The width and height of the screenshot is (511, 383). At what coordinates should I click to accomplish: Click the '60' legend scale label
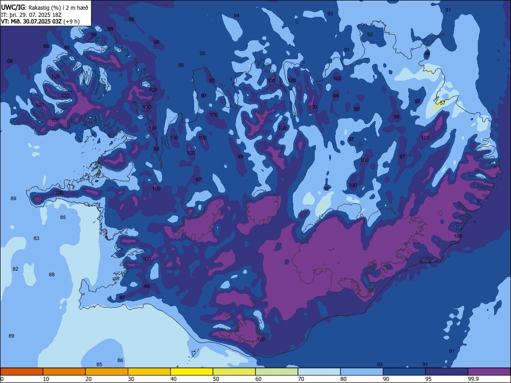coord(259,379)
